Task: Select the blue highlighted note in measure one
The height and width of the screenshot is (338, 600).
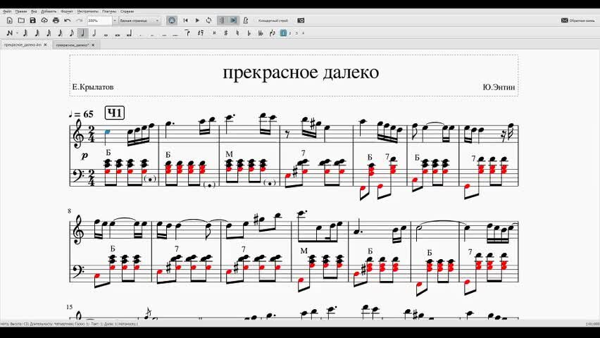Action: 107,132
